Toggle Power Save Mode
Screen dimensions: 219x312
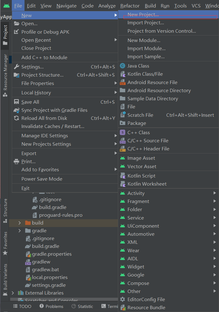(x=42, y=179)
